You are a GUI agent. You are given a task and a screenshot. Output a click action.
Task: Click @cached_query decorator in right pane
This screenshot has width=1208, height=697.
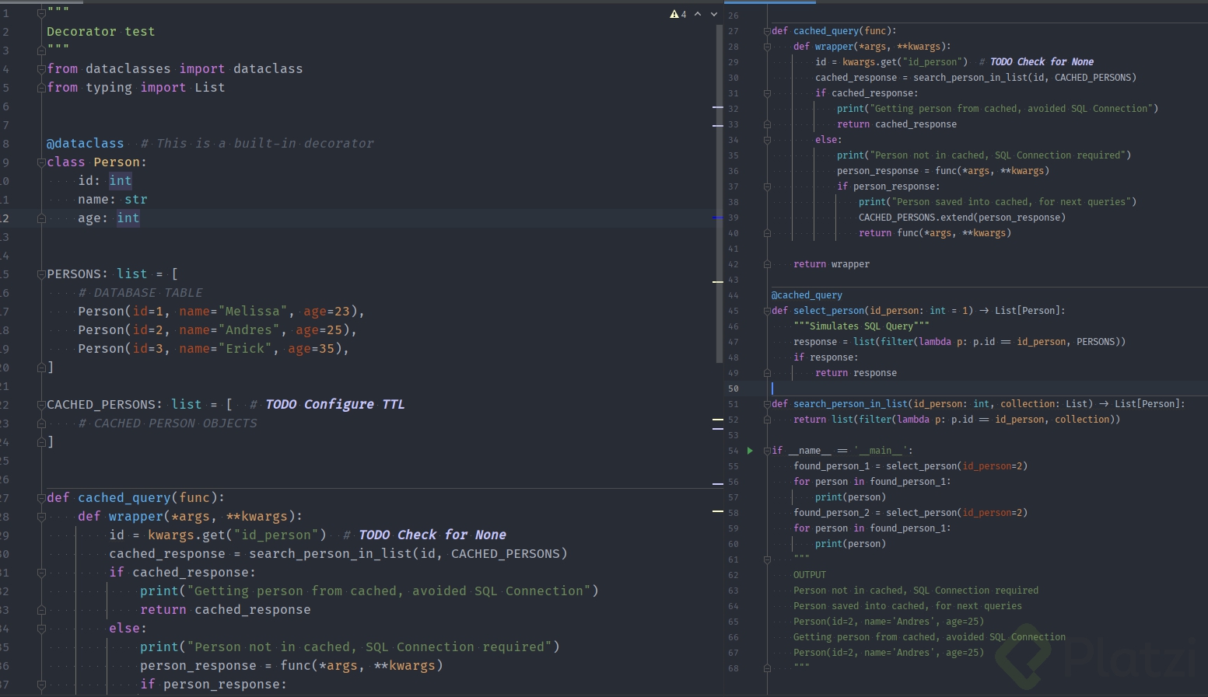click(x=807, y=295)
